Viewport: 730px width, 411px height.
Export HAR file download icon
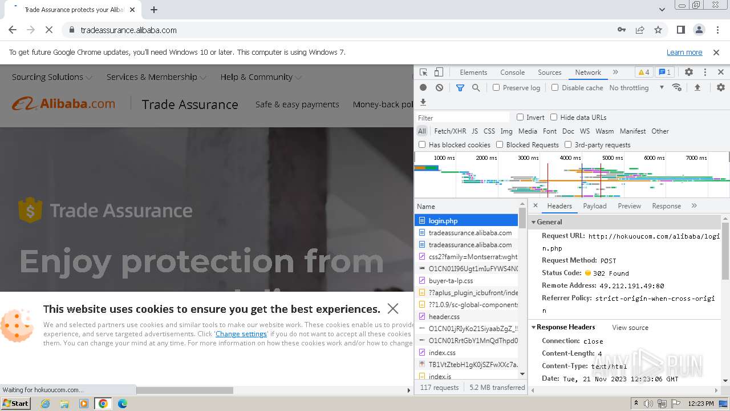pos(423,102)
